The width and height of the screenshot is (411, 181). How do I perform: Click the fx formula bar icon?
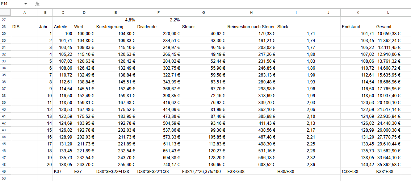(37, 4)
